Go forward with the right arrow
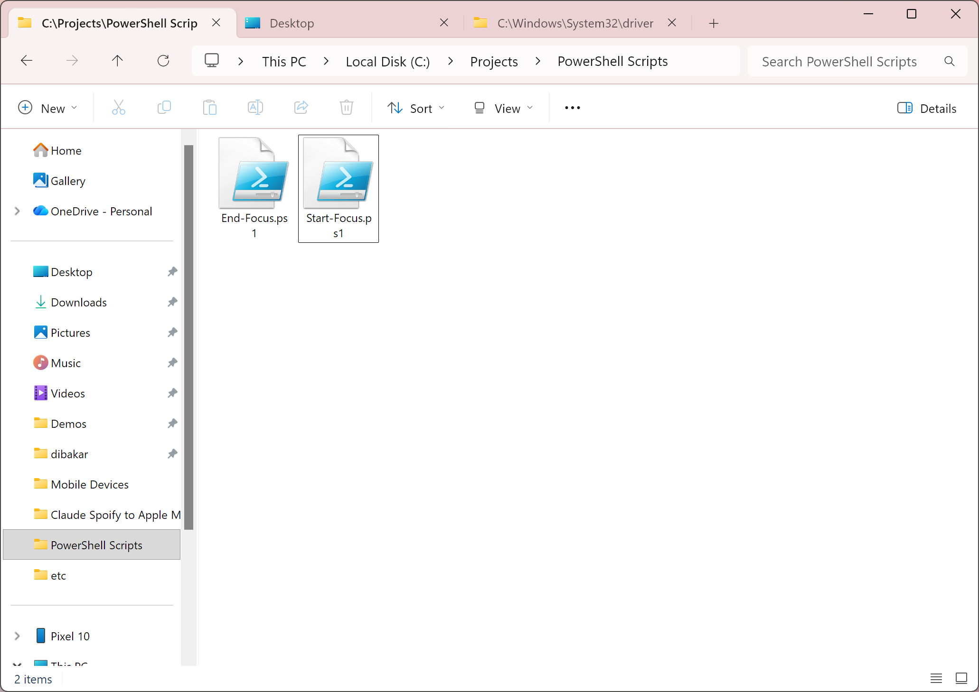Image resolution: width=979 pixels, height=692 pixels. (72, 61)
